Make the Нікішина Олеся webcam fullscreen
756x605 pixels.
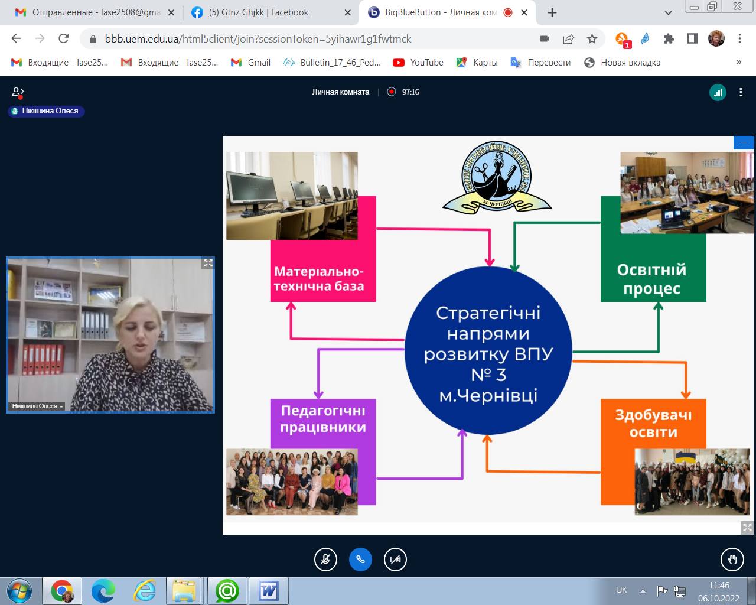click(x=208, y=264)
